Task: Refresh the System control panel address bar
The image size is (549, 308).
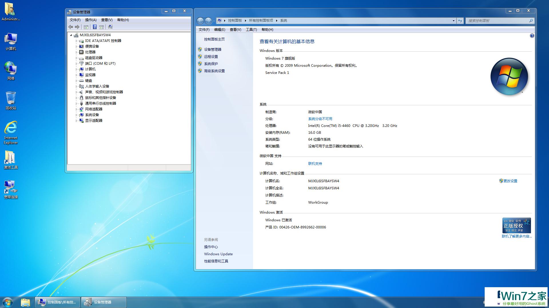Action: pyautogui.click(x=460, y=21)
